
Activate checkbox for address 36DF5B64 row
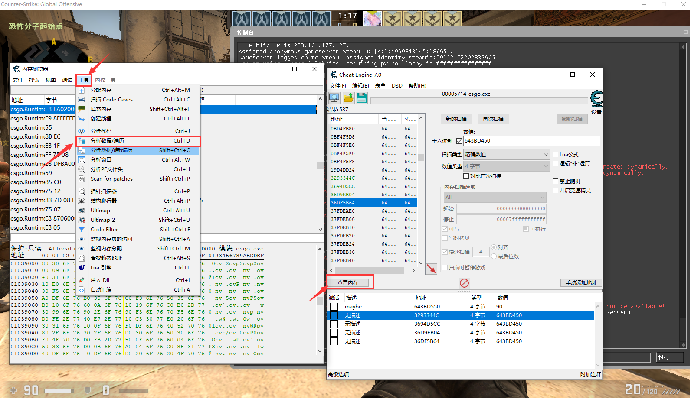click(334, 341)
